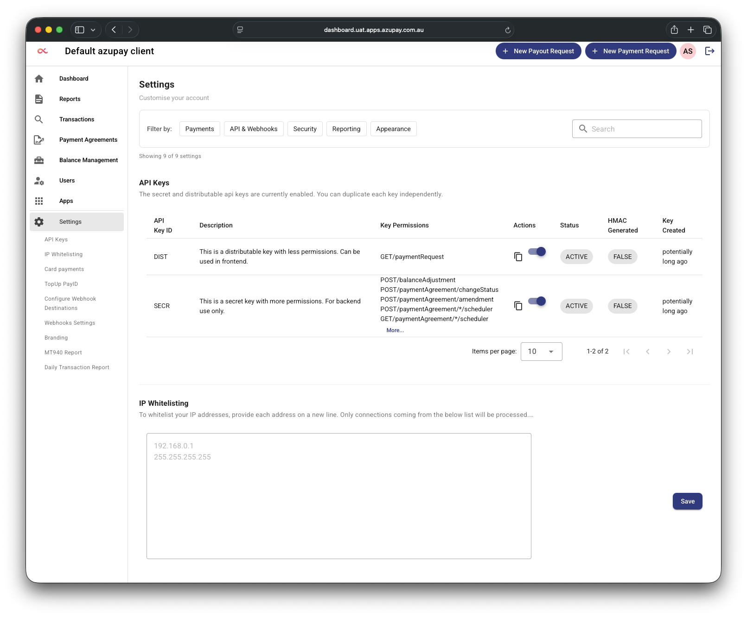Filter settings by Payments
The height and width of the screenshot is (617, 747).
(x=199, y=129)
